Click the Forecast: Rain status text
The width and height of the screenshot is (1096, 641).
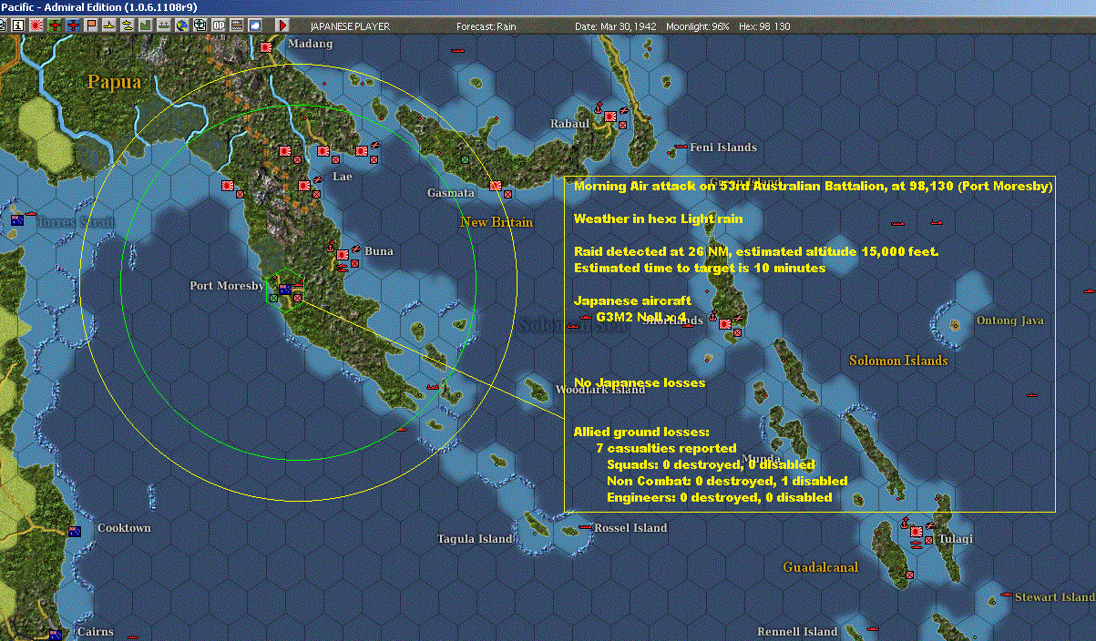pos(487,26)
